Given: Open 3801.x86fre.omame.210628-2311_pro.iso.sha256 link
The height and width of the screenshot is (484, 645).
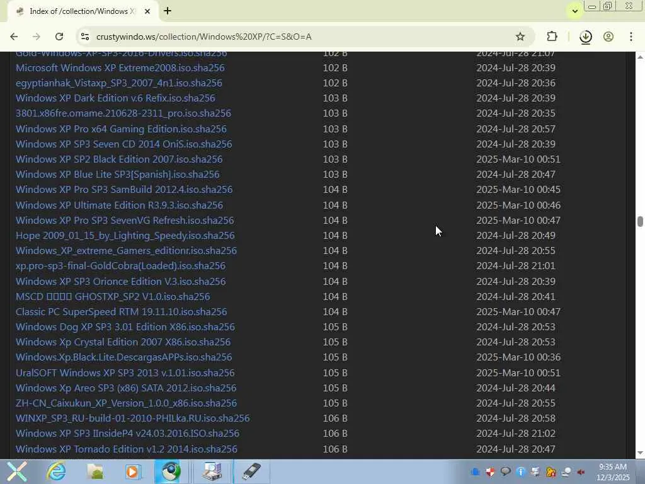Looking at the screenshot, I should [x=123, y=113].
